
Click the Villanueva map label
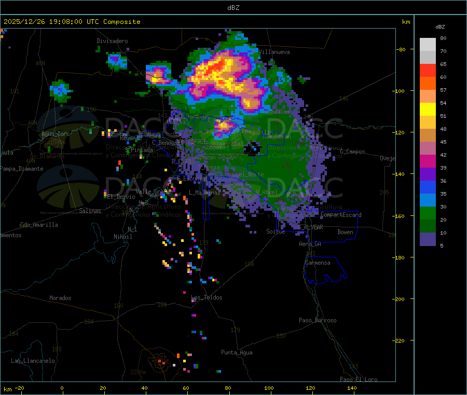274,52
